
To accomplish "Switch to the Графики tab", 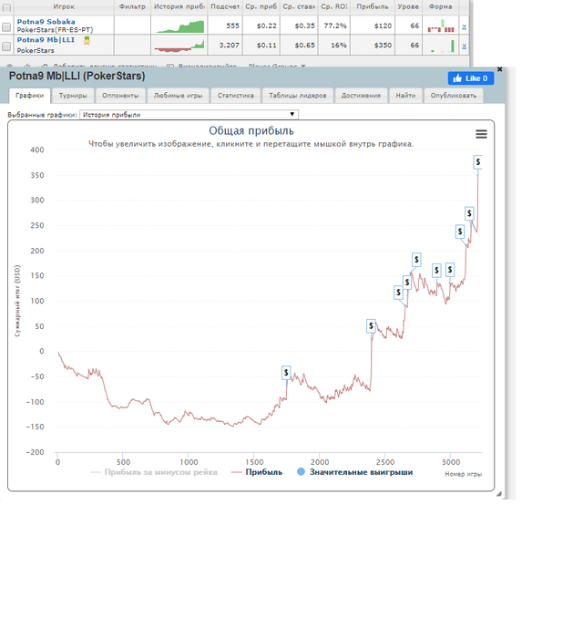I will pyautogui.click(x=30, y=96).
